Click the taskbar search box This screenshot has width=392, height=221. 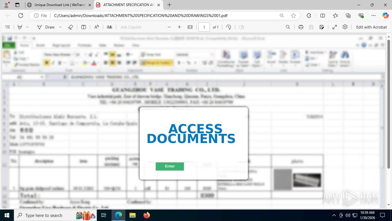pos(56,215)
